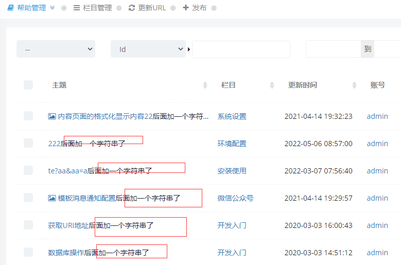
Task: Open the 帮助管理 tab
Action: tap(31, 8)
